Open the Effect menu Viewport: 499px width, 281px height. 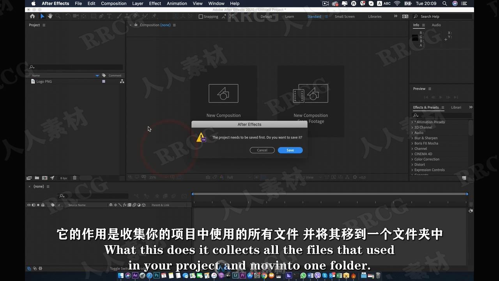[x=155, y=4]
